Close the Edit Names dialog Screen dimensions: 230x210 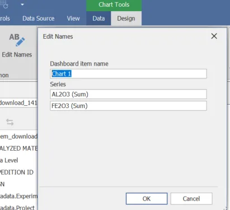[x=214, y=36]
